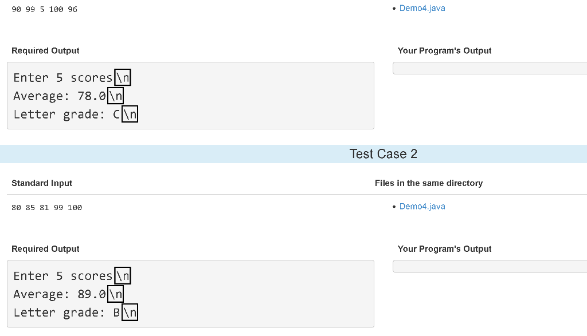
Task: Open Demo4.java under Test Case 2
Action: [422, 206]
